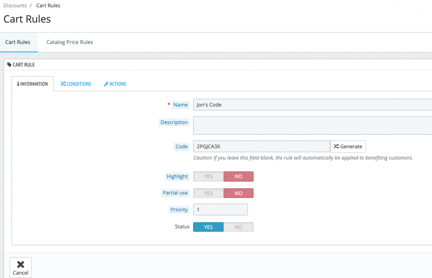Click the Priority input field
Viewport: 432px width, 278px height.
[x=220, y=209]
